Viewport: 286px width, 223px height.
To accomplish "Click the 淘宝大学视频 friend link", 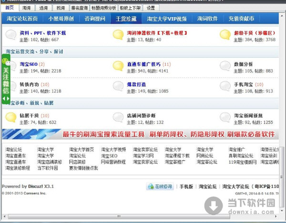I will 113,150.
